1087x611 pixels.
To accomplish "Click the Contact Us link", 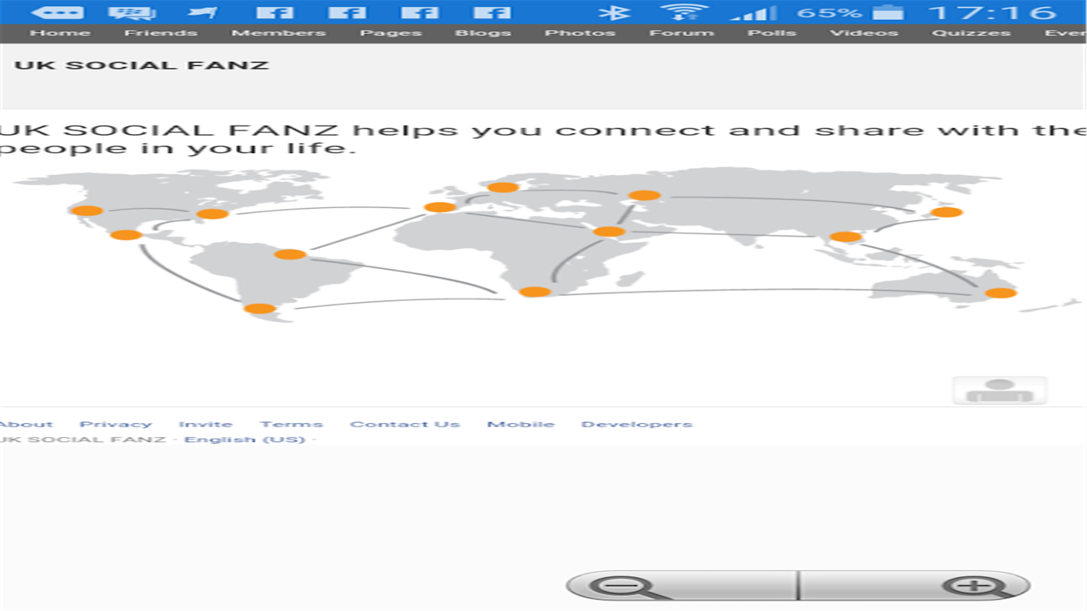I will point(405,424).
